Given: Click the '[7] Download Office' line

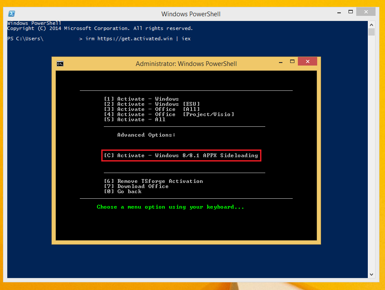Looking at the screenshot, I should coord(136,186).
